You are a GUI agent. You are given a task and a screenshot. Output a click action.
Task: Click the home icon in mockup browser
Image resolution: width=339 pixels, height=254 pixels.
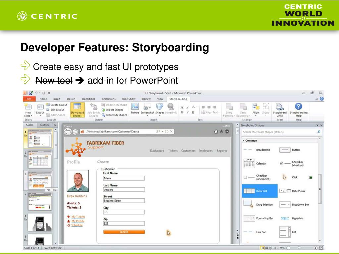click(216, 131)
